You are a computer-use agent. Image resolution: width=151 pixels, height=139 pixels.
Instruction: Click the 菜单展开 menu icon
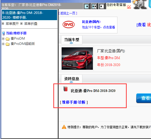click(x=3, y=24)
